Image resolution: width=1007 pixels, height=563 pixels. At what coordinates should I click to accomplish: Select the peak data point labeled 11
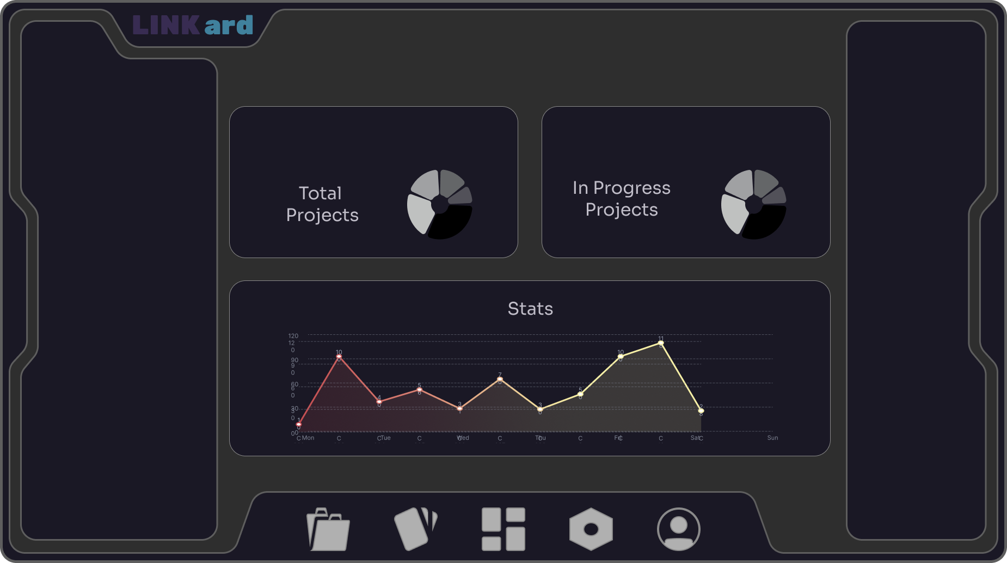tap(661, 343)
